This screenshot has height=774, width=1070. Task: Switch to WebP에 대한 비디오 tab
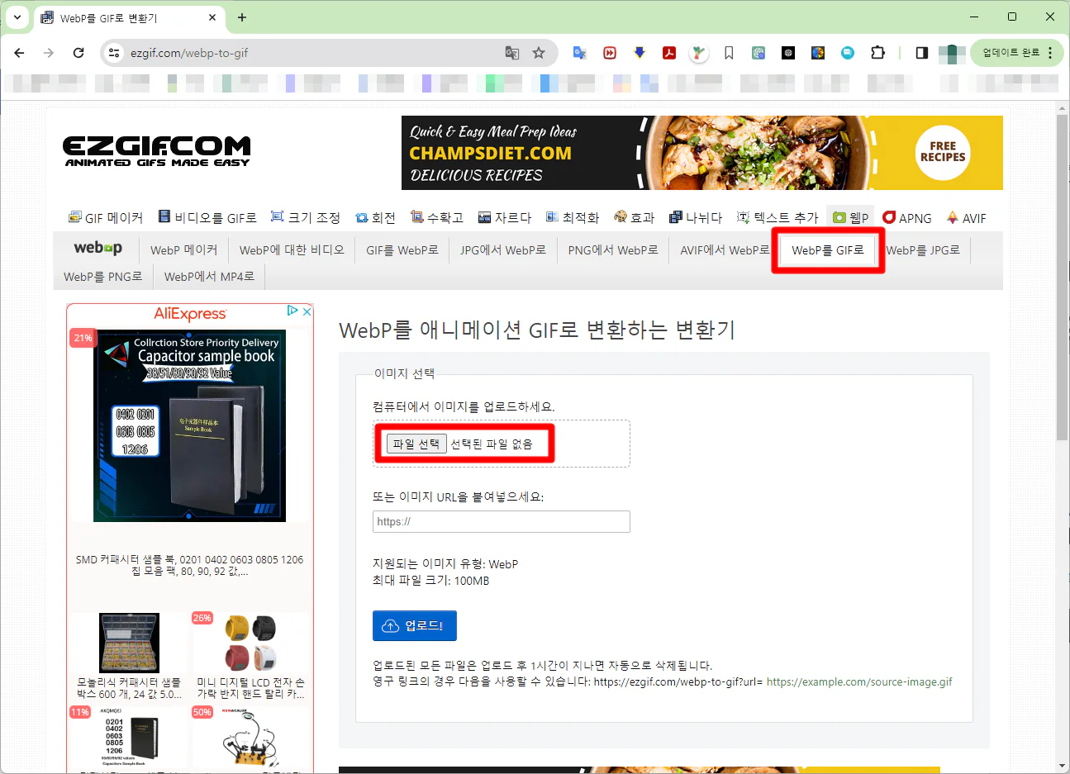coord(292,249)
